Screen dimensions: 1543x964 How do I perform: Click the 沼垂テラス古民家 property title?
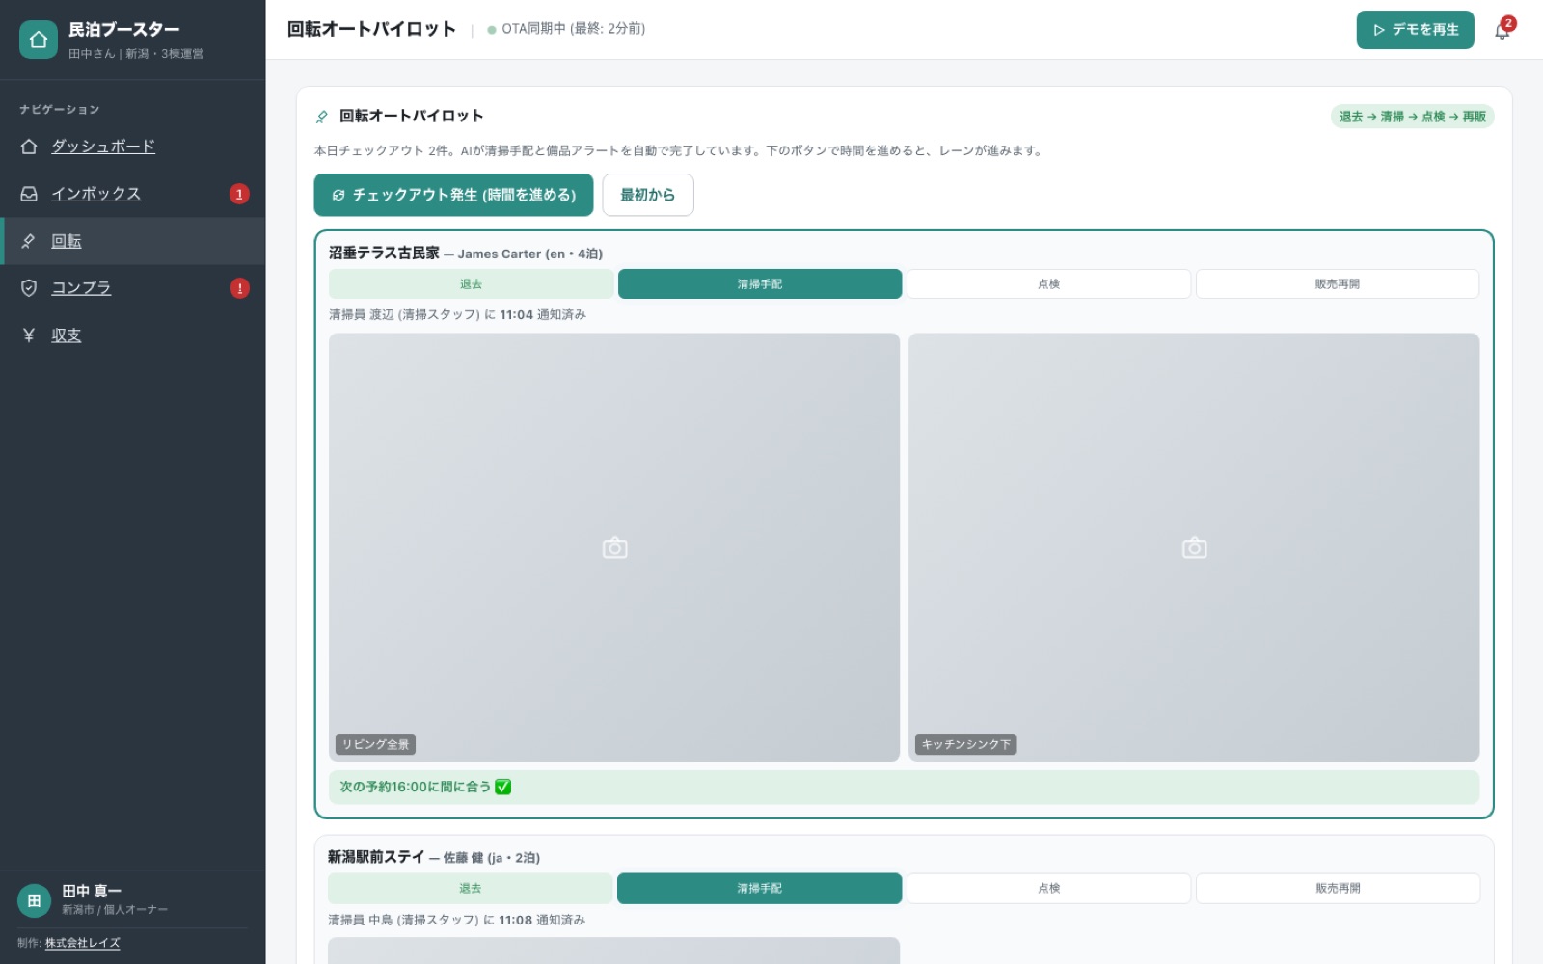coord(384,253)
